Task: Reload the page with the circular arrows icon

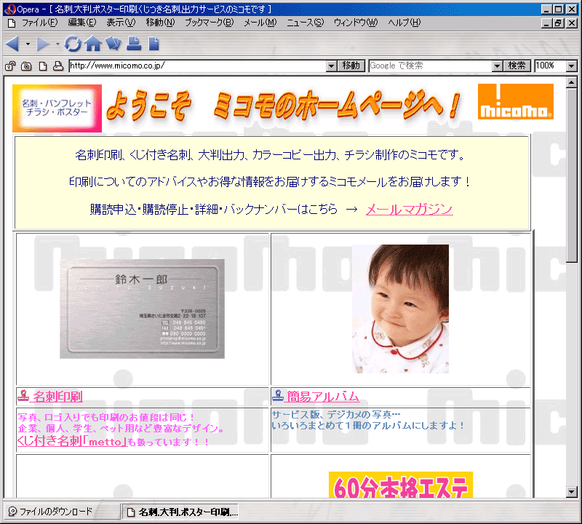Action: [73, 44]
